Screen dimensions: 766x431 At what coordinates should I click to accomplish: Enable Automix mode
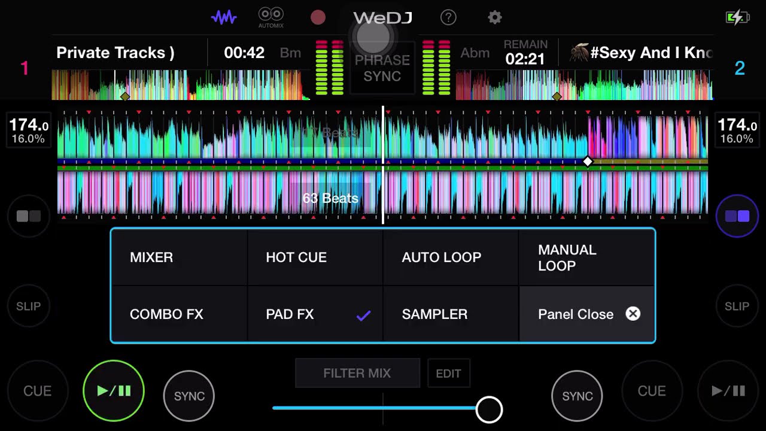271,17
